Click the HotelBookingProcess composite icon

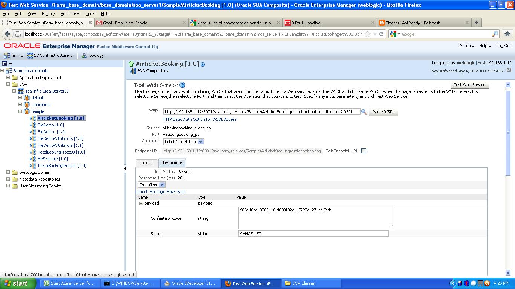pos(33,152)
